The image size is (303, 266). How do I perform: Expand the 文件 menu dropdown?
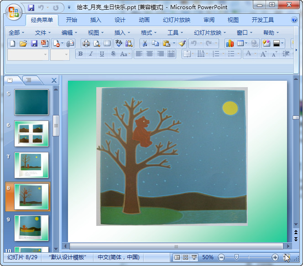coord(43,33)
